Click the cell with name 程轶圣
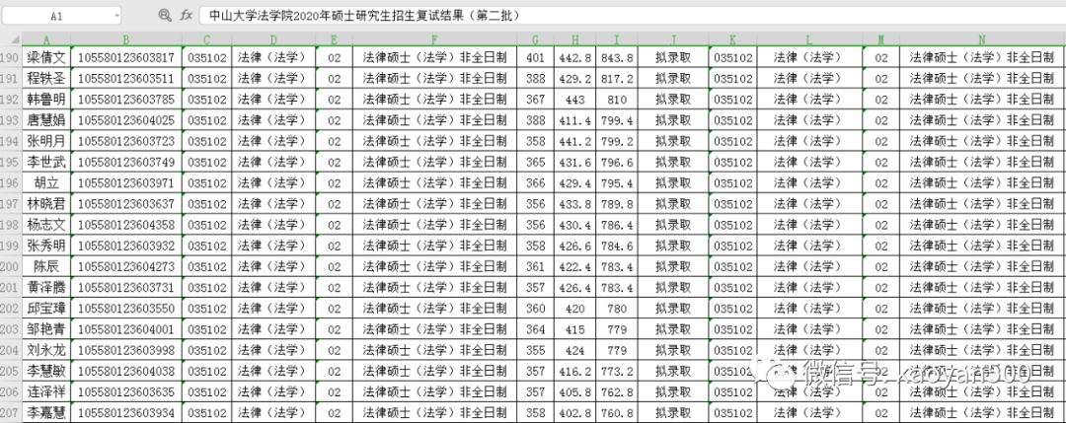 pyautogui.click(x=47, y=79)
